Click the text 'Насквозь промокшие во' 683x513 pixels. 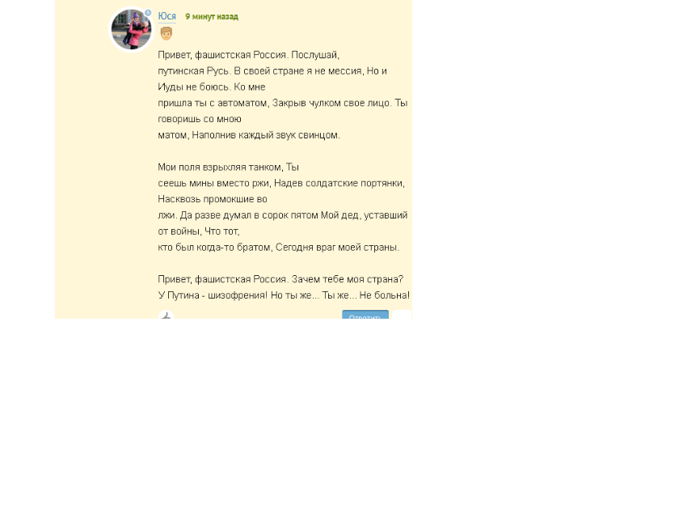213,199
